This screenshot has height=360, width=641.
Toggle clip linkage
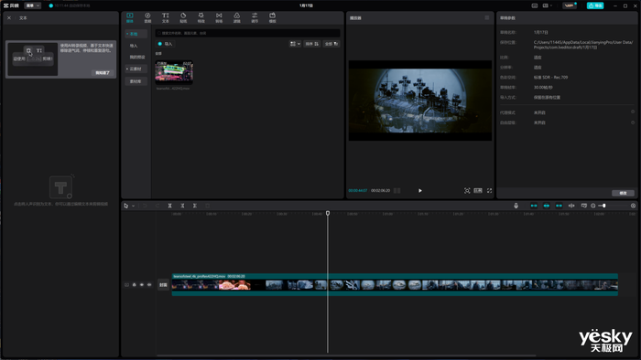(559, 206)
